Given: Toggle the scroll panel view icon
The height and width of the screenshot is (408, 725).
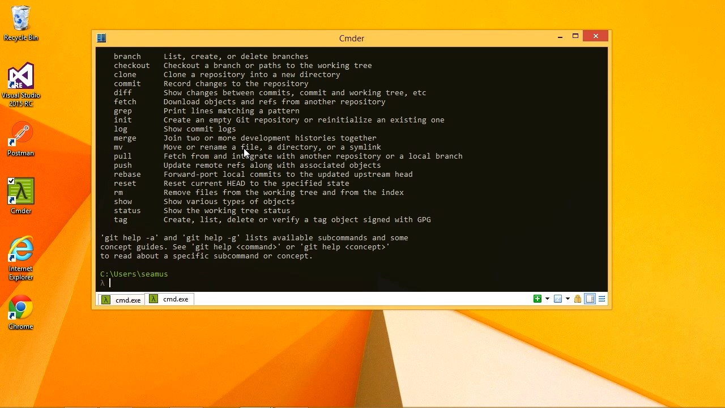Looking at the screenshot, I should 590,299.
